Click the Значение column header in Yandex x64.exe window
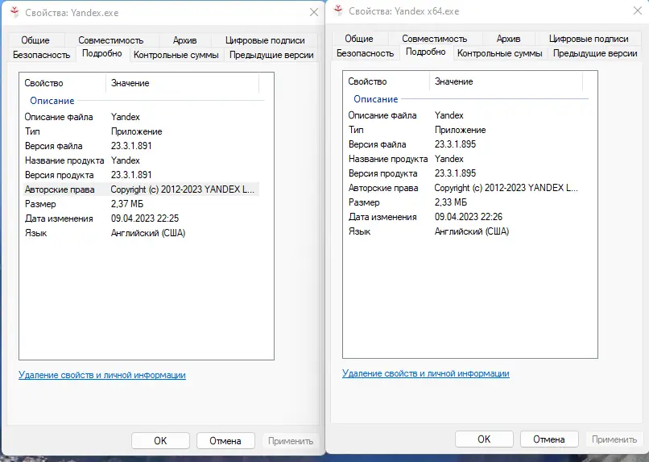The width and height of the screenshot is (649, 462). [x=454, y=81]
